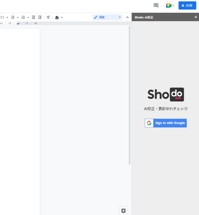Increase the paragraph indent

click(40, 17)
